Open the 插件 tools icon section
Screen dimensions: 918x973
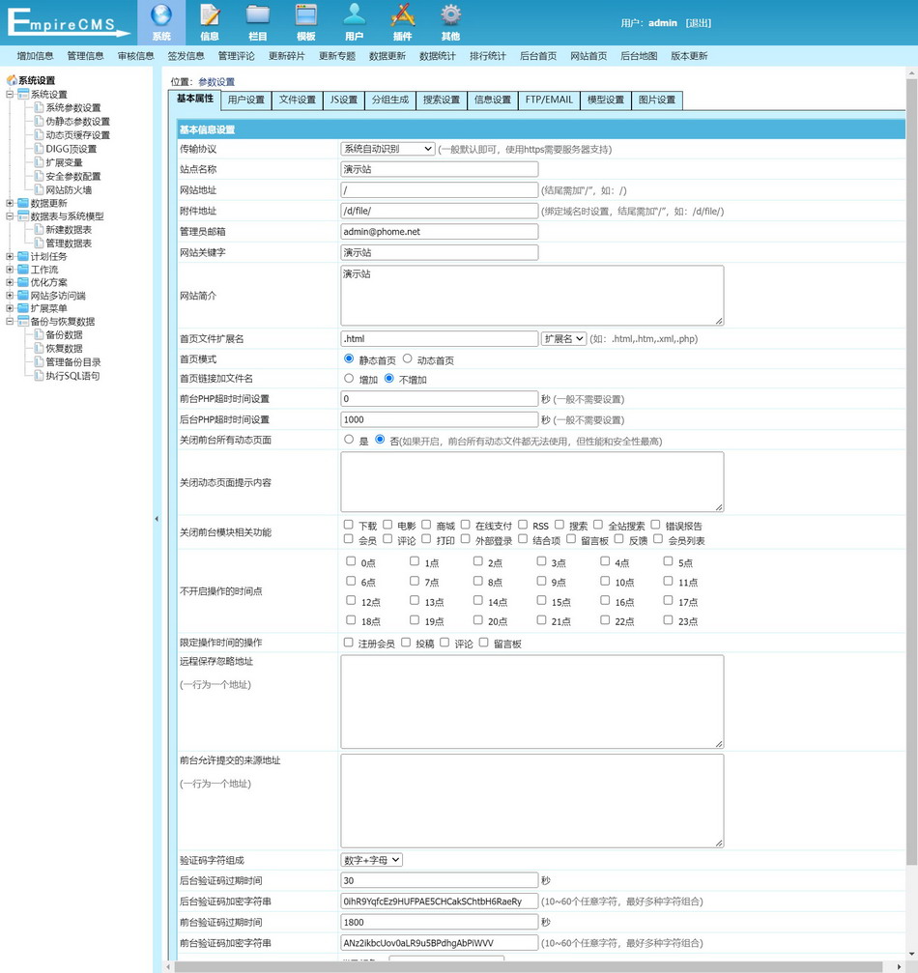coord(402,22)
